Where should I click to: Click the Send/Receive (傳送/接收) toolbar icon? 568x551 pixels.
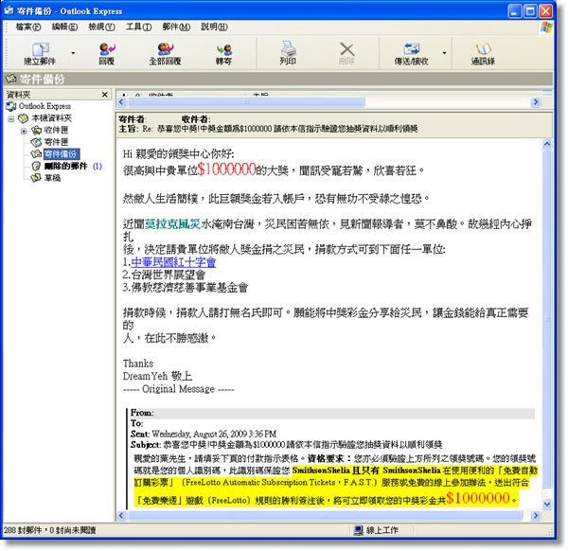412,49
